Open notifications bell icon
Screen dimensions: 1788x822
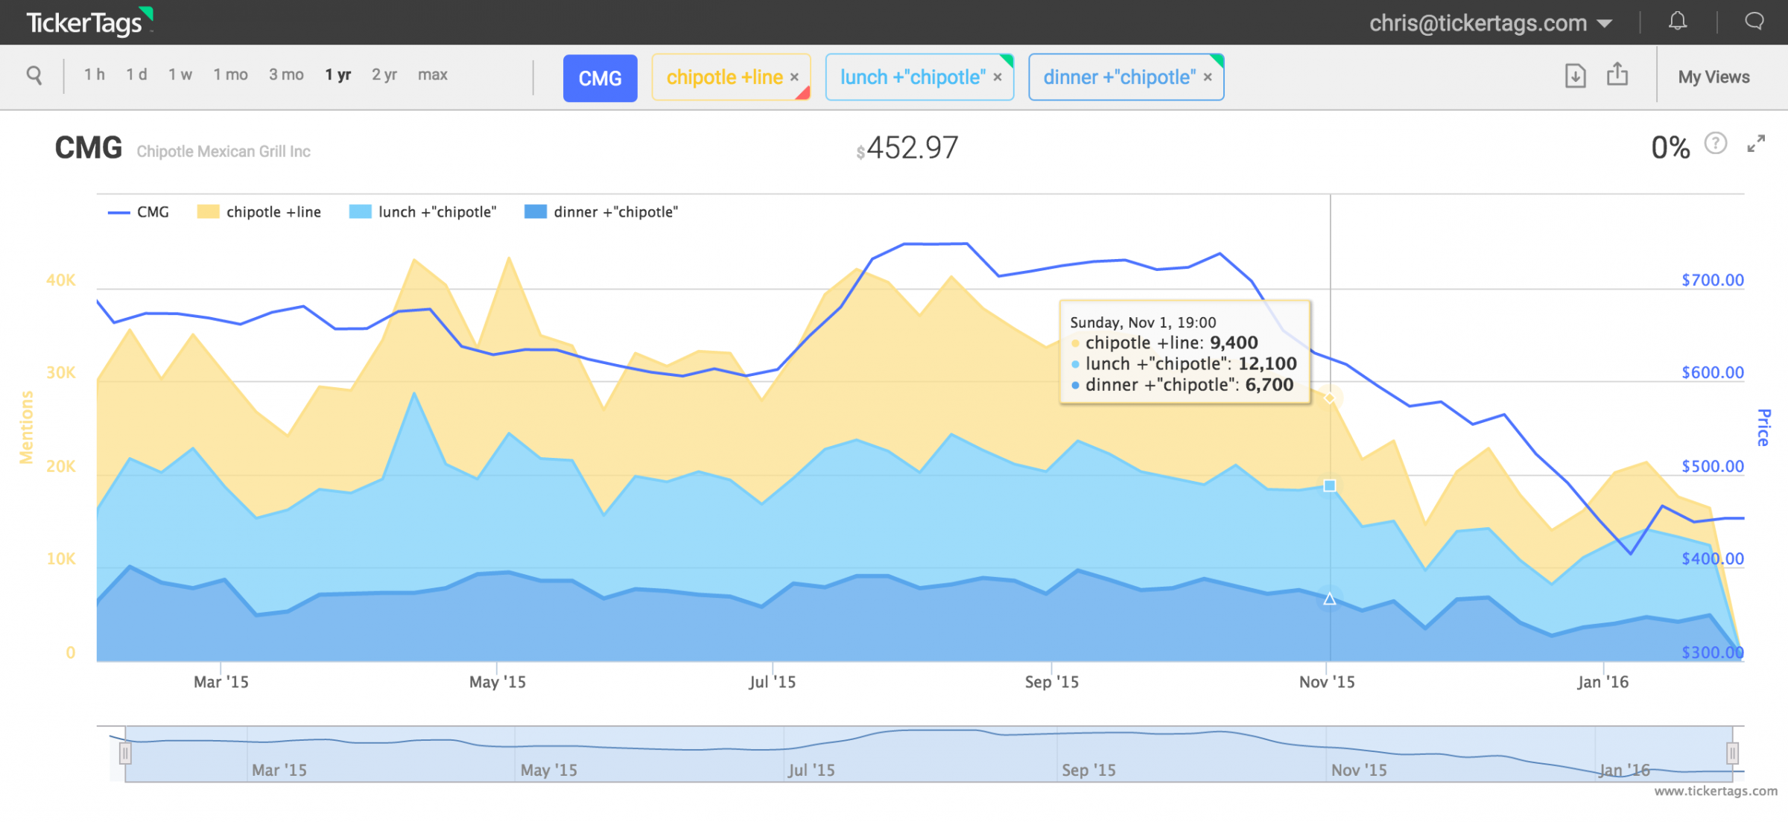(x=1678, y=22)
